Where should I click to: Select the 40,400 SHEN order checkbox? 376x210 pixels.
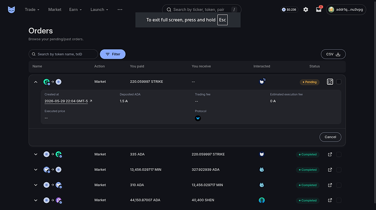coord(339,200)
